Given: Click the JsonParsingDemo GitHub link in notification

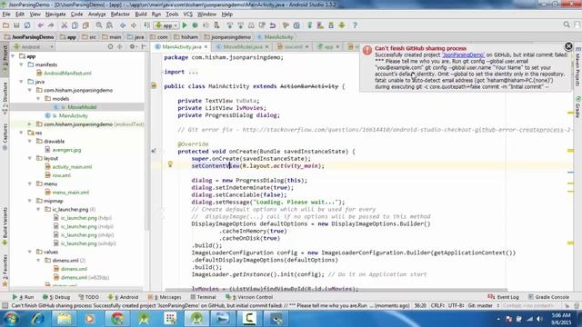Looking at the screenshot, I should [463, 54].
